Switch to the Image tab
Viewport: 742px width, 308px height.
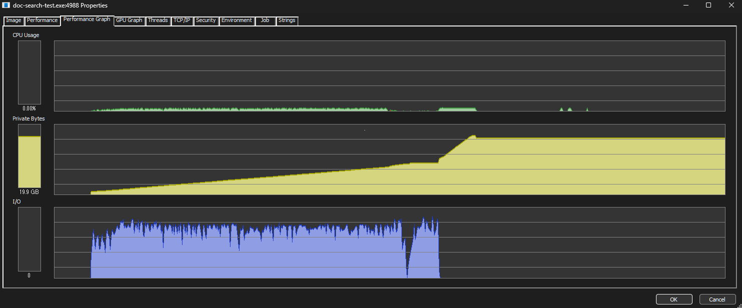[x=13, y=20]
